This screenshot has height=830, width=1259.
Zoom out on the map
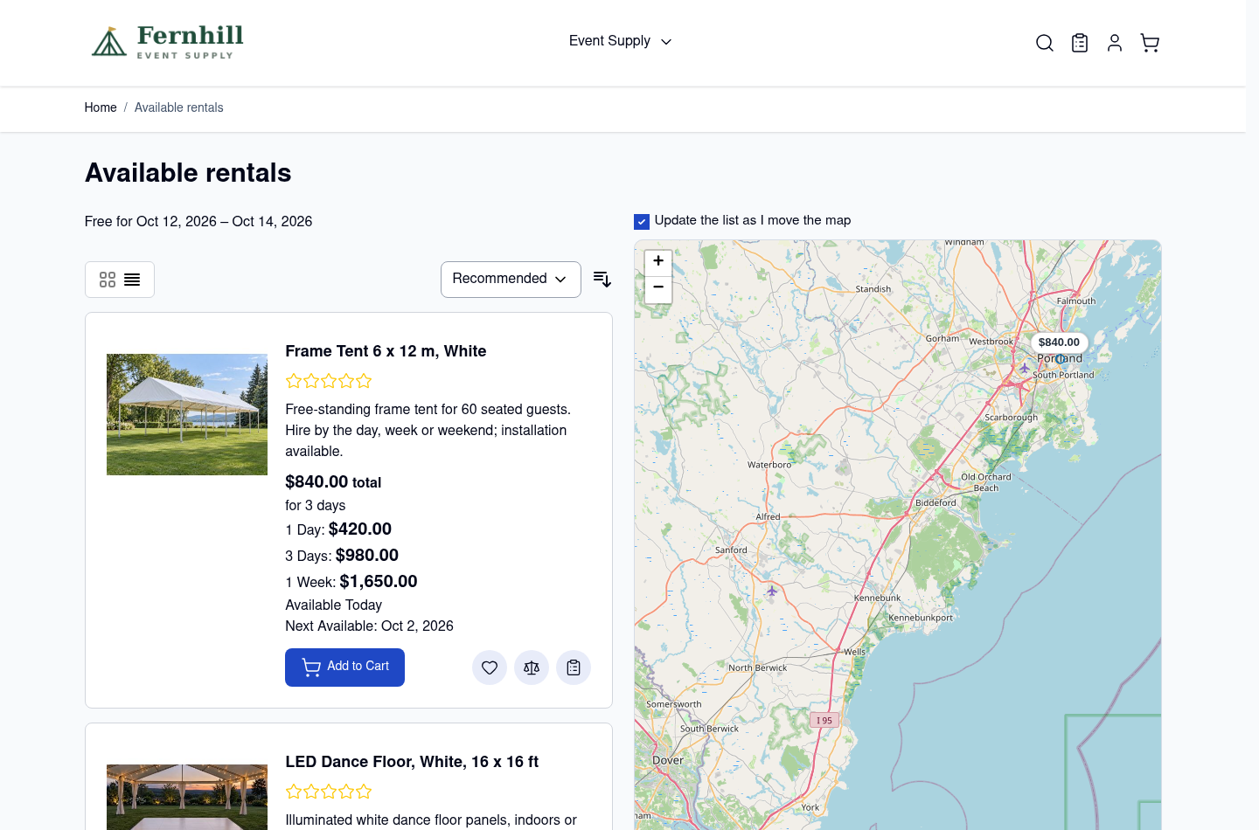click(x=658, y=289)
